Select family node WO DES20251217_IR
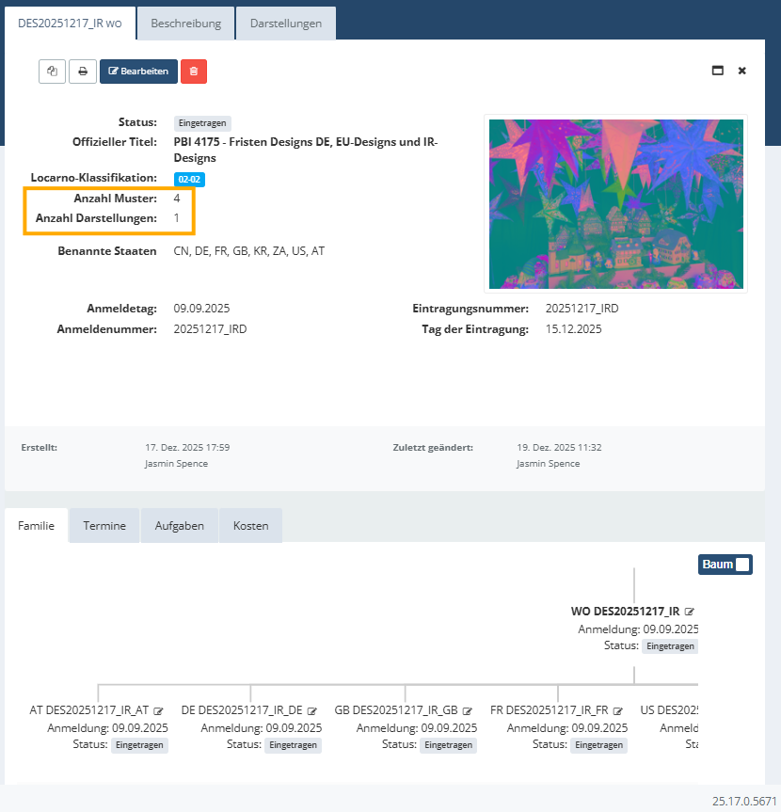Viewport: 781px width, 812px height. [625, 612]
